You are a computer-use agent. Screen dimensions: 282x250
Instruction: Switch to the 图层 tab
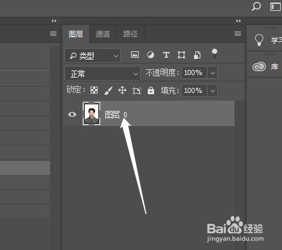click(x=76, y=34)
